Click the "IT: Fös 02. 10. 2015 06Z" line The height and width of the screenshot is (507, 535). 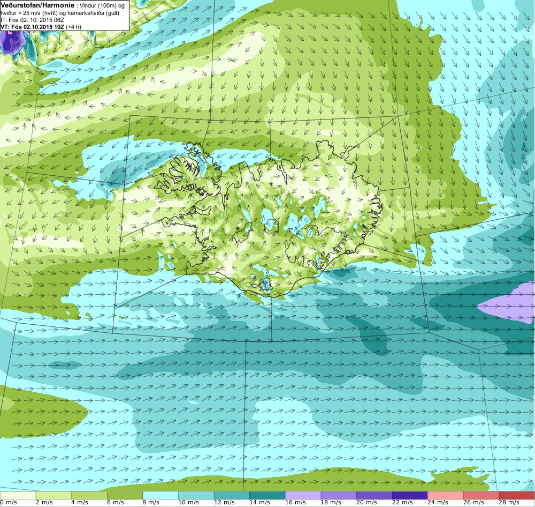[x=32, y=20]
